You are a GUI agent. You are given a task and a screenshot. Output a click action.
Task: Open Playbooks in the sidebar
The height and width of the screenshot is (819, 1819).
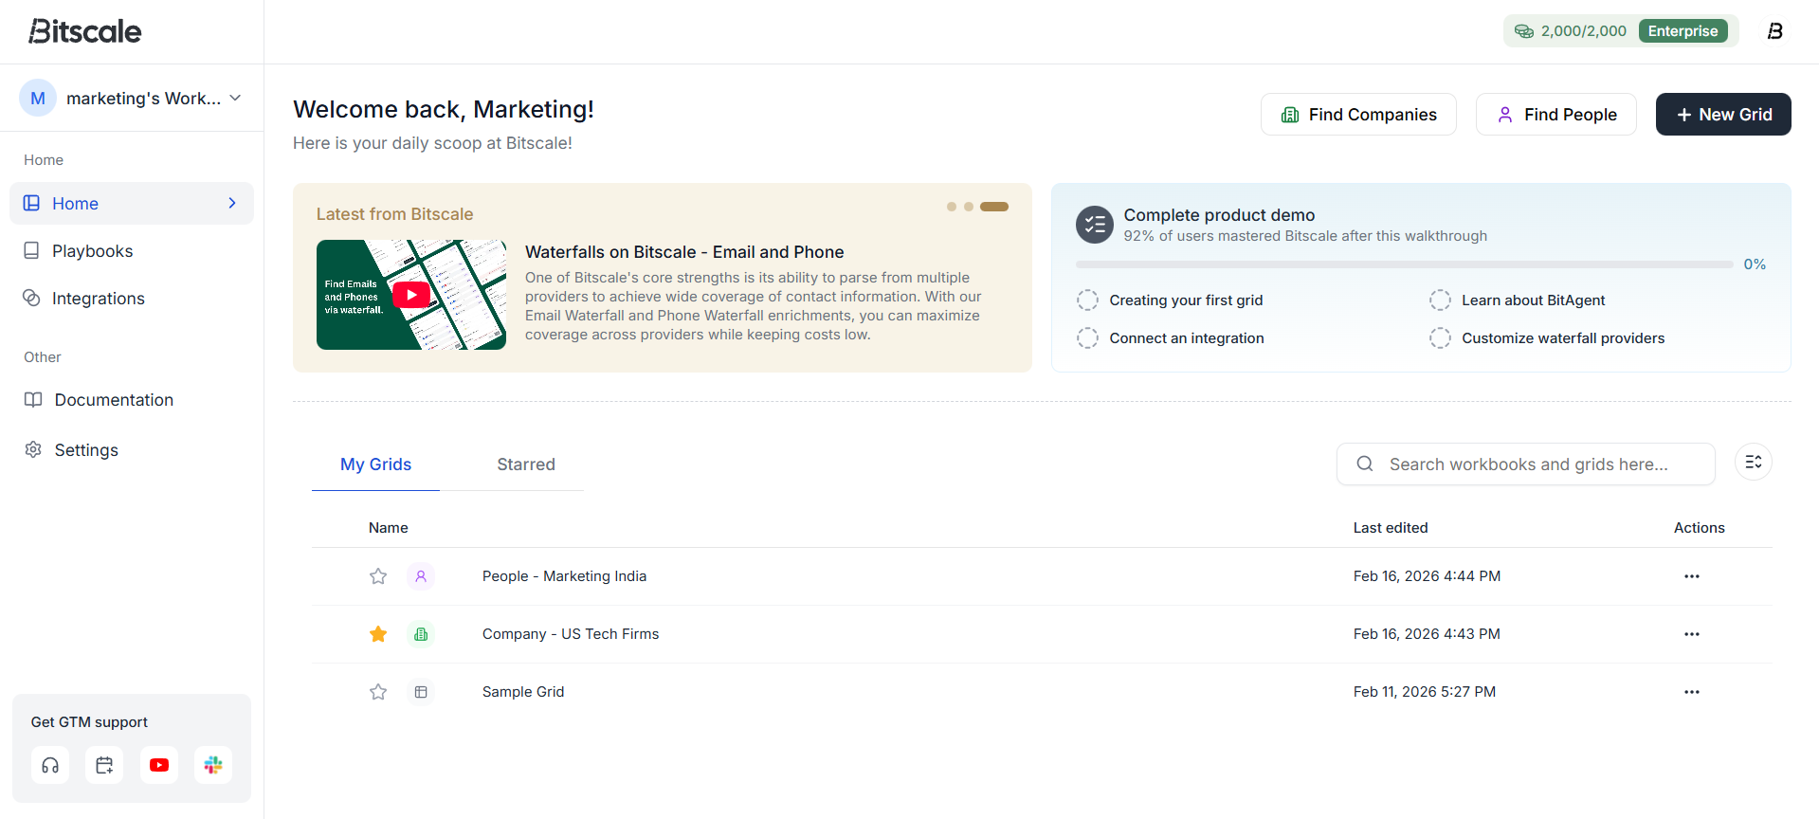[x=132, y=250]
